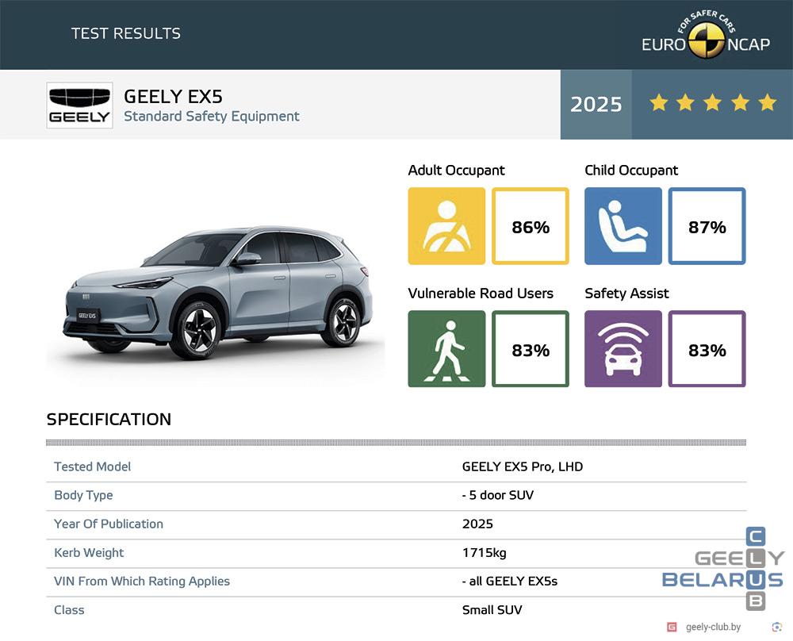Image resolution: width=793 pixels, height=641 pixels.
Task: Open the geely-club.by source link
Action: point(713,627)
